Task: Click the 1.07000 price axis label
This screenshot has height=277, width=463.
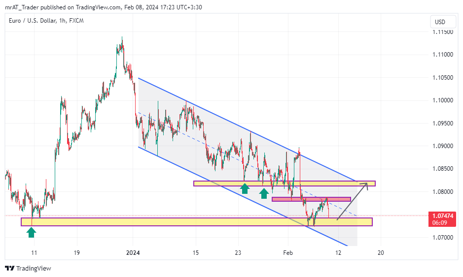Action: (443, 237)
